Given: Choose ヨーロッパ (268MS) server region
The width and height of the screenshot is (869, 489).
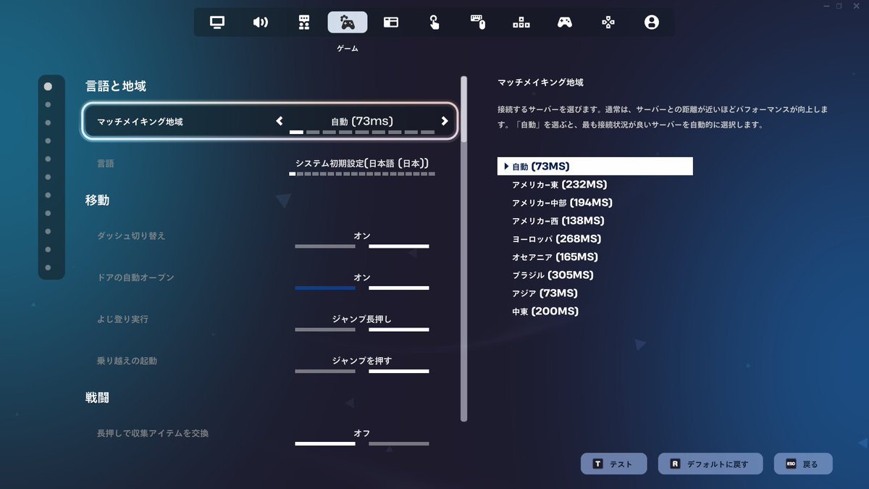Looking at the screenshot, I should tap(556, 239).
